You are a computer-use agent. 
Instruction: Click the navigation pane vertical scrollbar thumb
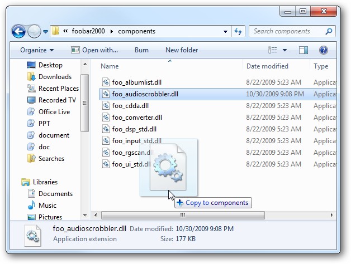[x=85, y=102]
